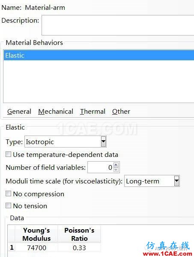Click the Isotropic type combo box

click(66, 142)
